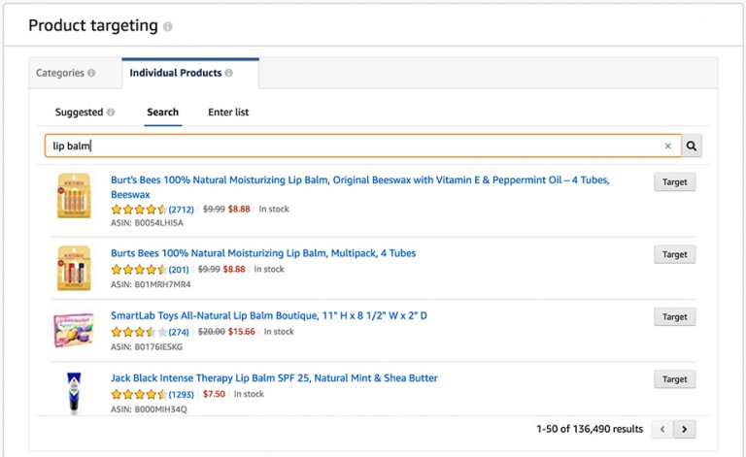Clear the lip balm search text
746x457 pixels.
(667, 147)
